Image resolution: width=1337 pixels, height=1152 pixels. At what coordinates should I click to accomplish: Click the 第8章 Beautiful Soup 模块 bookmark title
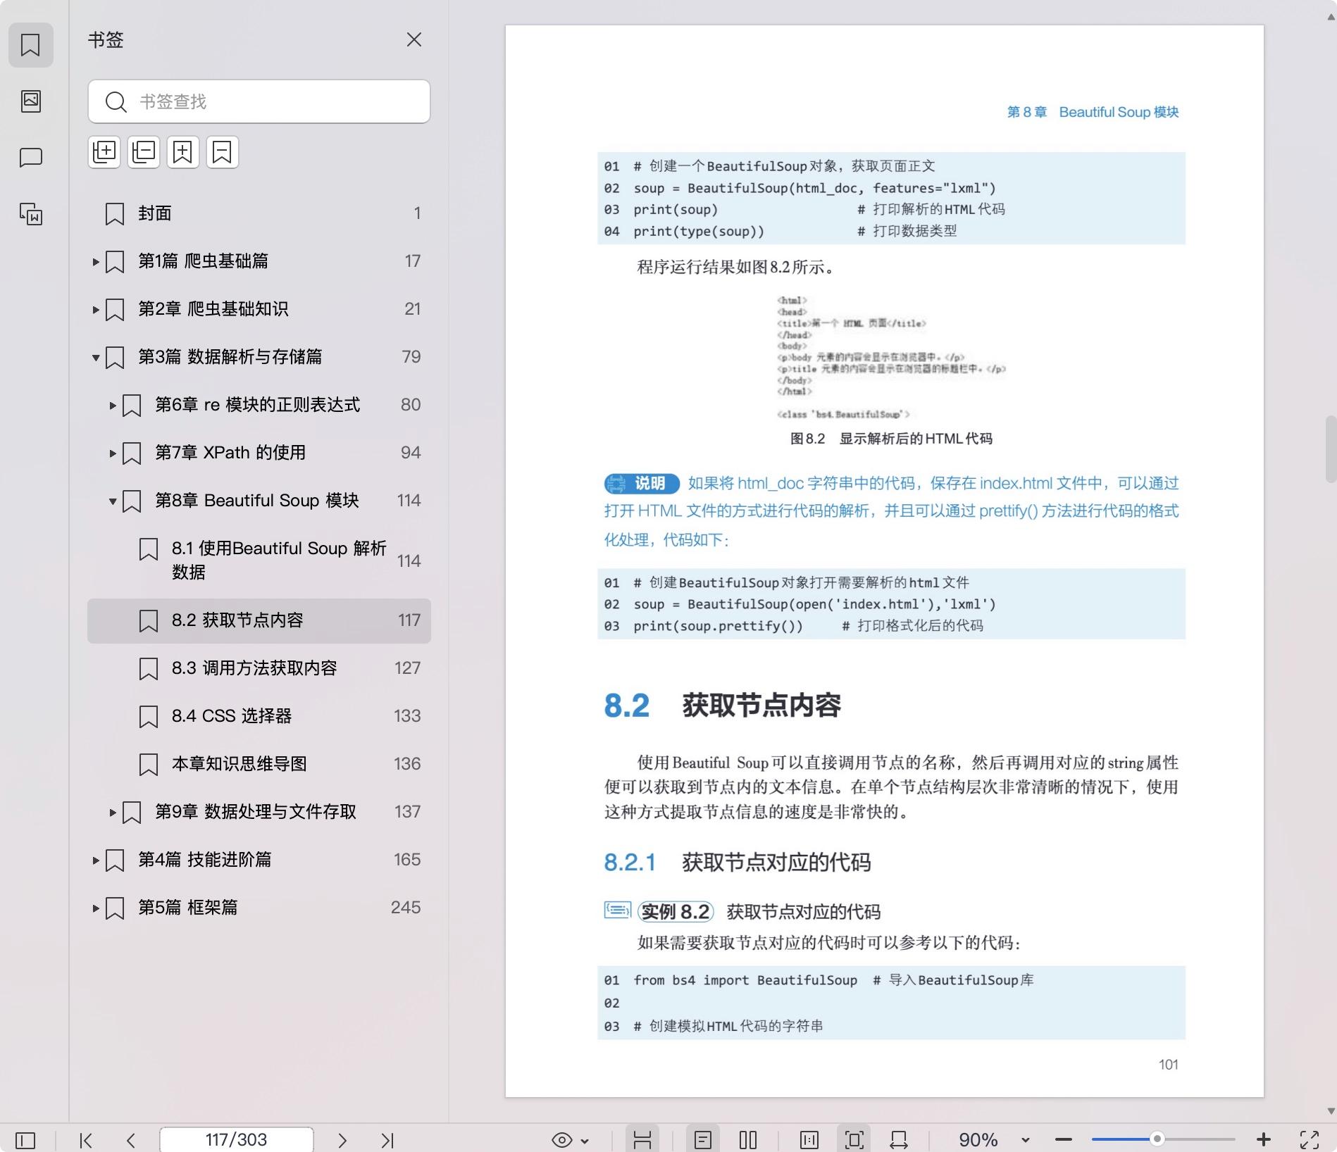click(257, 501)
